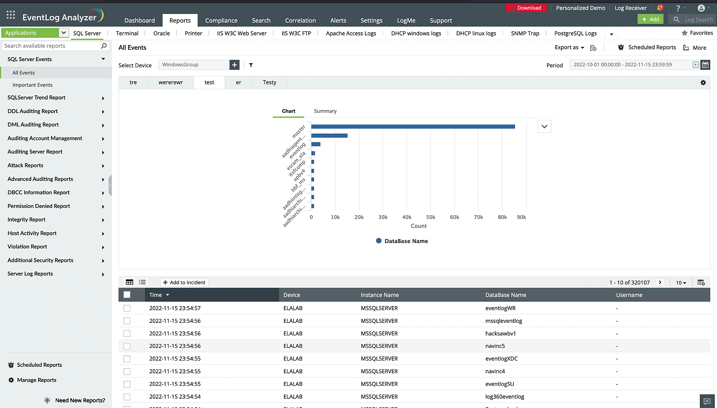Switch to the Summary tab

(325, 111)
